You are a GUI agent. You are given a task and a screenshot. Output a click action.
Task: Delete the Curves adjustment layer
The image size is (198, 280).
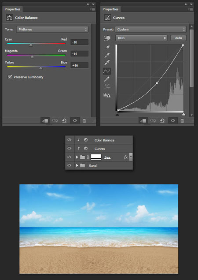[182, 121]
